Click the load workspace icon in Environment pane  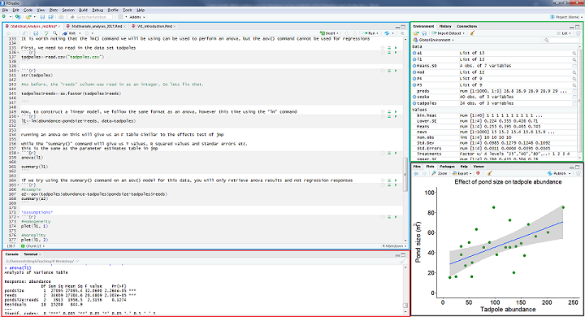[x=416, y=33]
